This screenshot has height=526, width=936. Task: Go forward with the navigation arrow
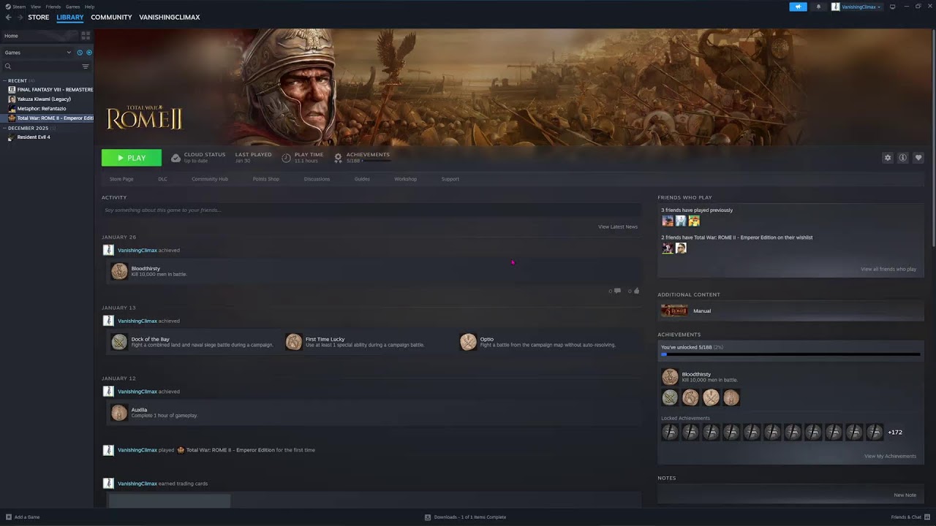19,18
